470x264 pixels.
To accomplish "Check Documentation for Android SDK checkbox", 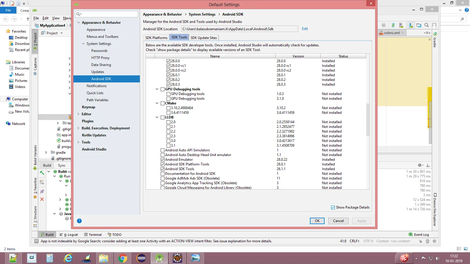I will tap(162, 174).
